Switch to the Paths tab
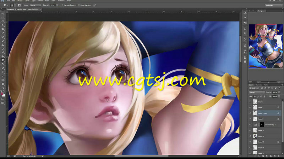 pyautogui.click(x=266, y=85)
